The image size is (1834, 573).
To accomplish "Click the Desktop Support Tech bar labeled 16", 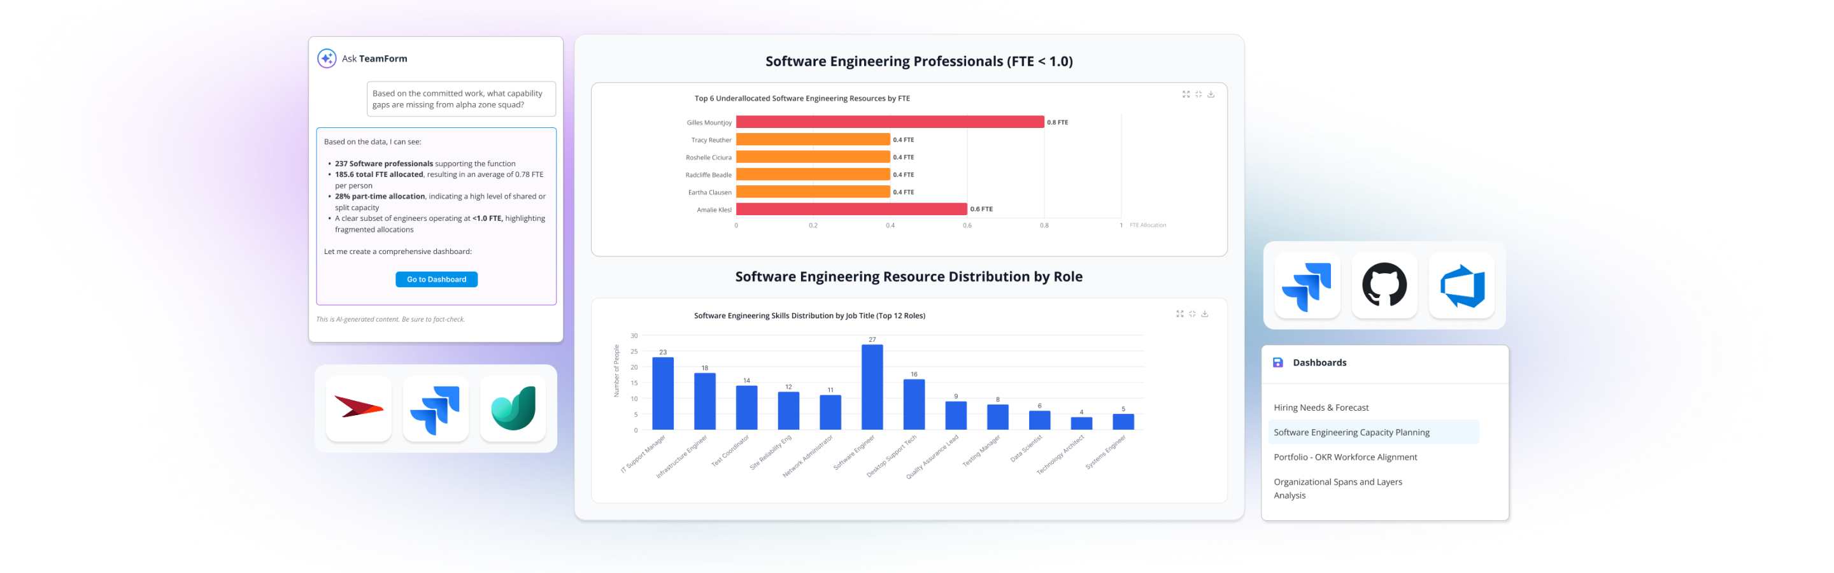I will coord(914,405).
